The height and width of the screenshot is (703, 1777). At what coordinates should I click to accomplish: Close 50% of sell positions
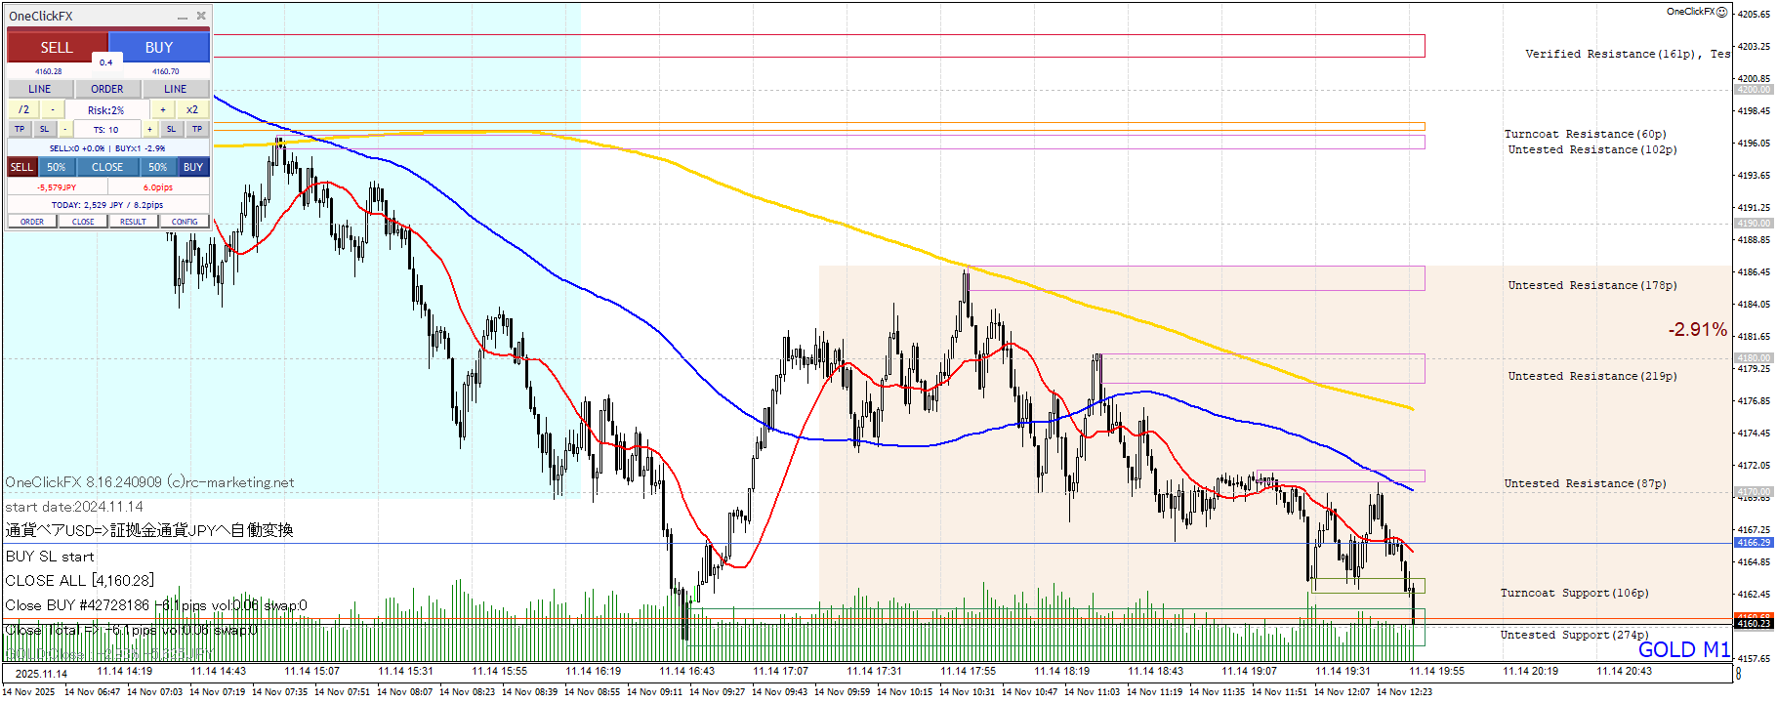pyautogui.click(x=57, y=167)
